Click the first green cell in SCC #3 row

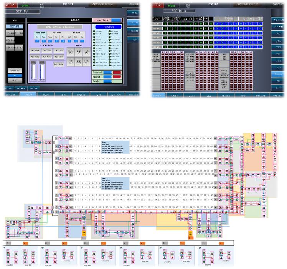tap(165, 33)
